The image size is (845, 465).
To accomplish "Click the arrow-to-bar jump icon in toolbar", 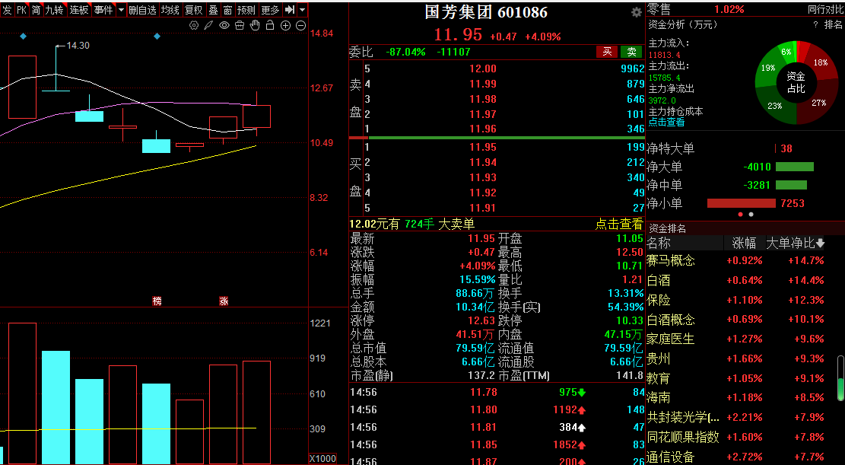I will (x=290, y=10).
